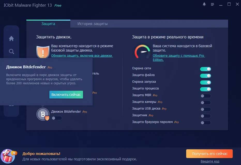Screen dimensions: 241x165
Task: Click the Движок Bitdefender tooltip title
Action: click(26, 67)
